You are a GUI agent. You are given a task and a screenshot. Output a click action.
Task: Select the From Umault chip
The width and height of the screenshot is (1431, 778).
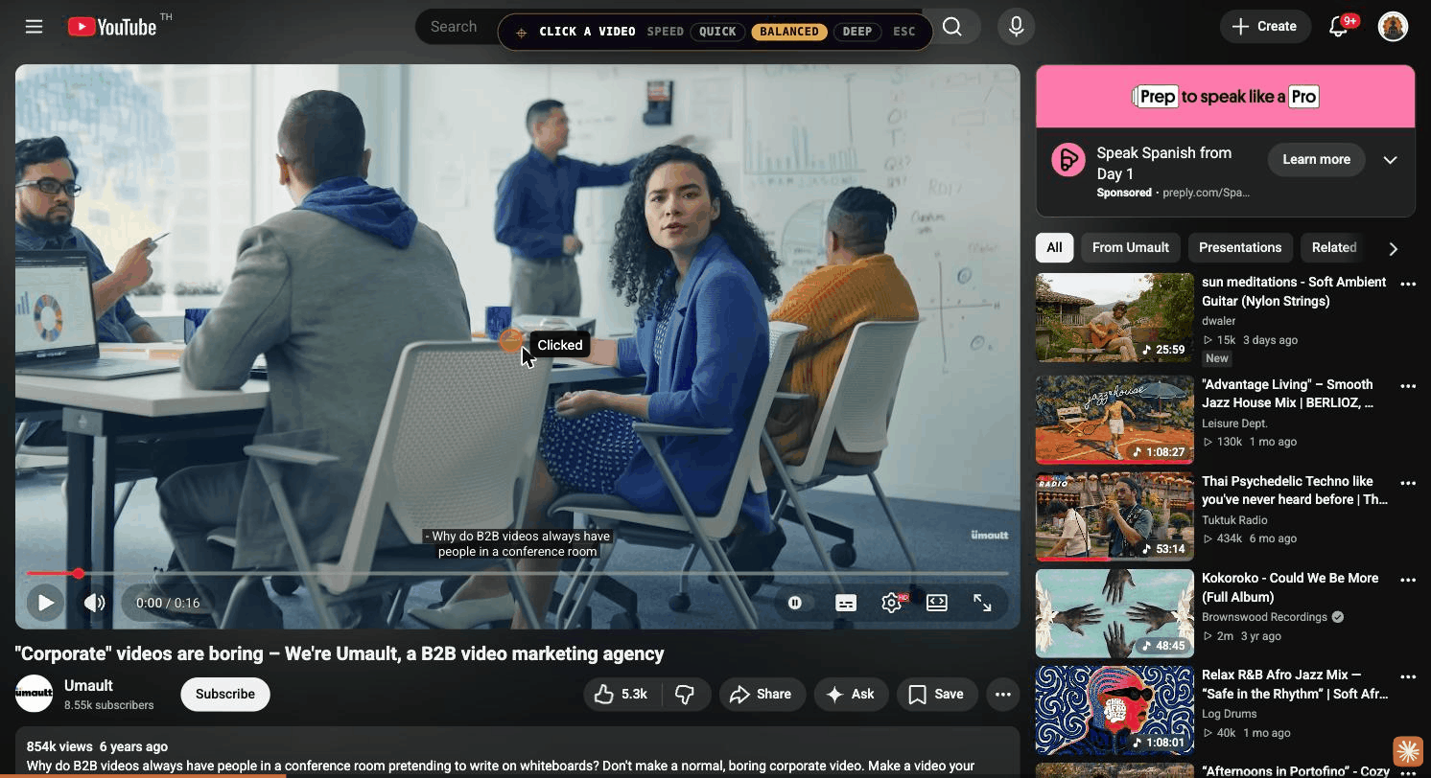[1130, 247]
